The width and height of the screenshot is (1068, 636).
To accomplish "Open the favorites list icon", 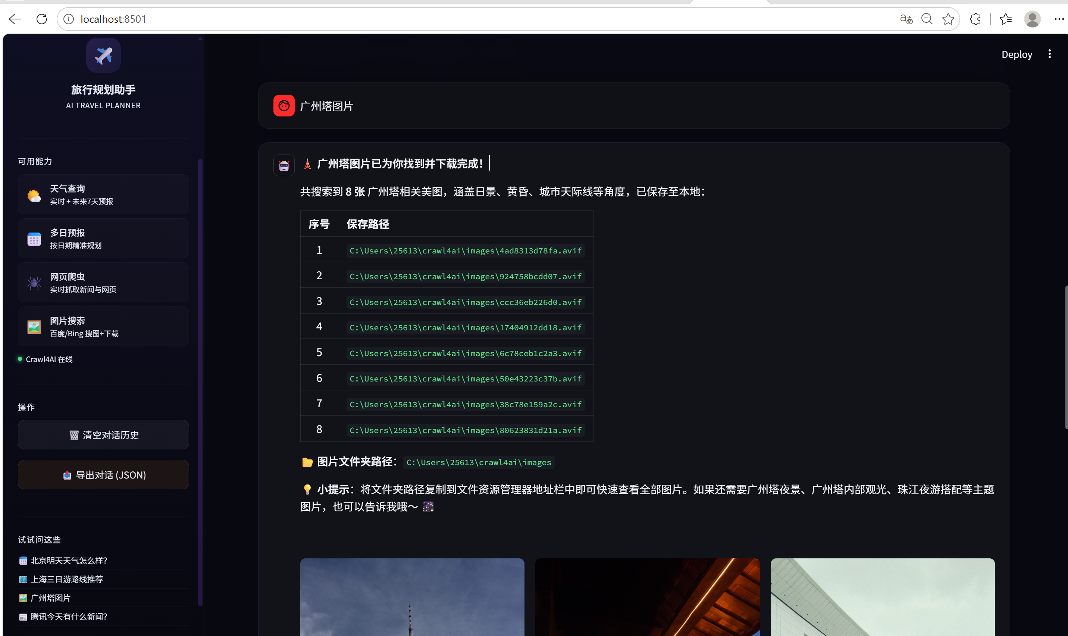I will point(1005,19).
